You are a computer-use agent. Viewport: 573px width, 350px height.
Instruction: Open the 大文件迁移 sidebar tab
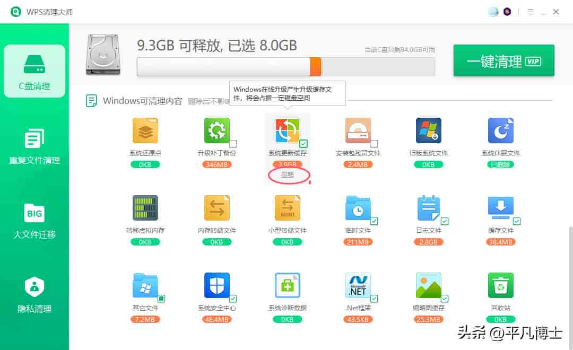click(34, 221)
